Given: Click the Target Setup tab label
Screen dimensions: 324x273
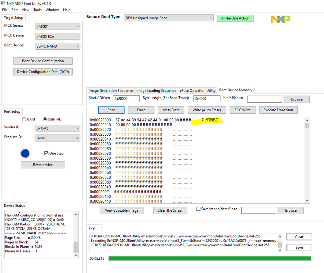Looking at the screenshot, I should pyautogui.click(x=14, y=18).
